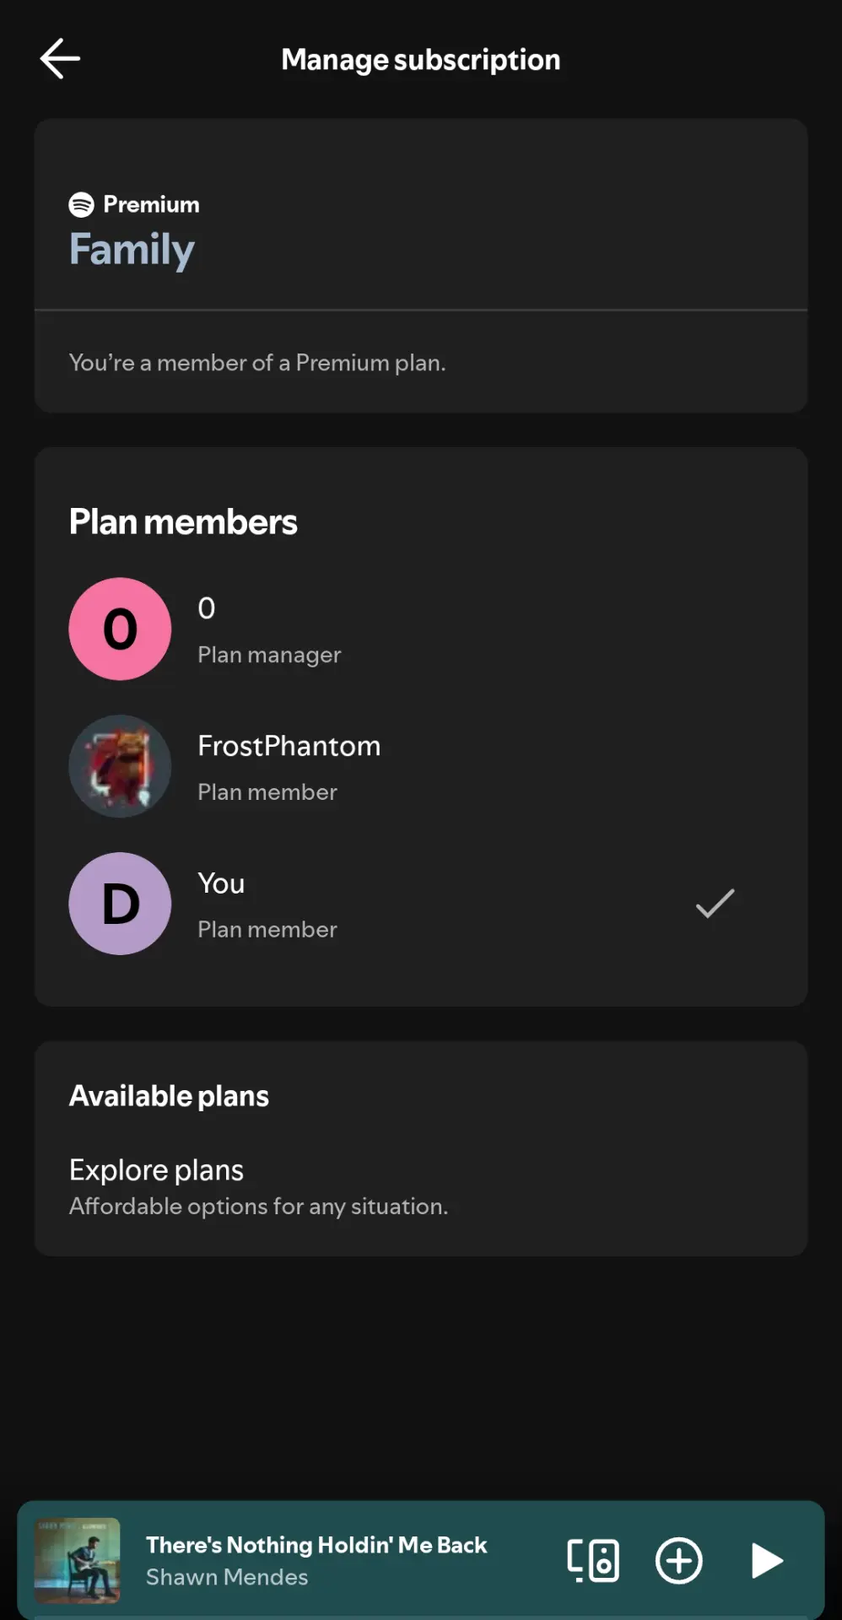Tap the Manage subscription title
842x1620 pixels.
pos(421,60)
